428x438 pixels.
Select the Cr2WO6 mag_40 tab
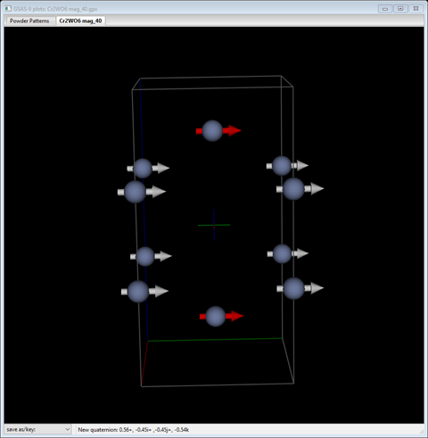80,21
